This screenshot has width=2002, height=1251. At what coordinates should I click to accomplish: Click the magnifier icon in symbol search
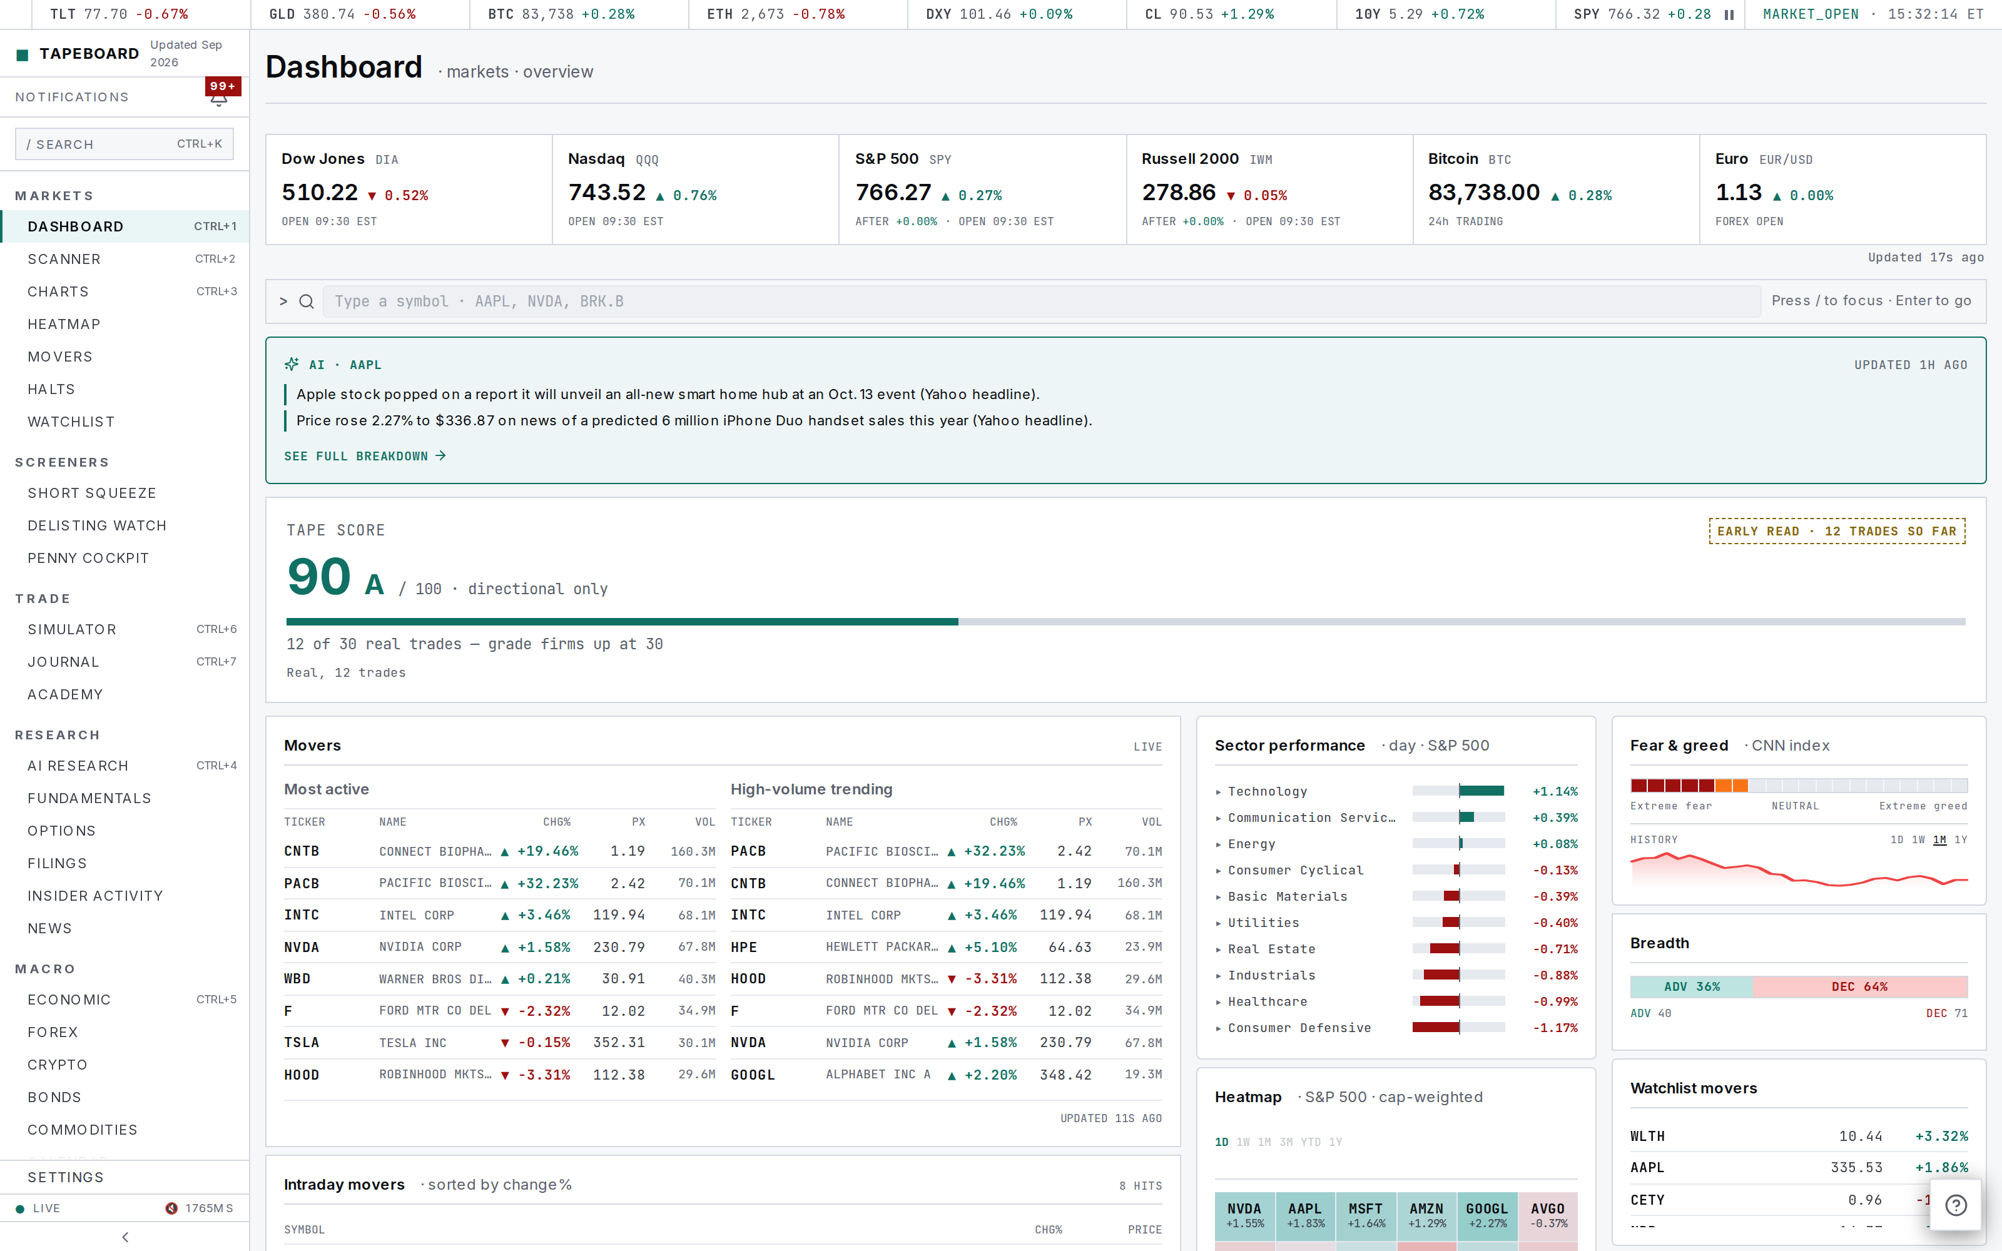click(306, 301)
